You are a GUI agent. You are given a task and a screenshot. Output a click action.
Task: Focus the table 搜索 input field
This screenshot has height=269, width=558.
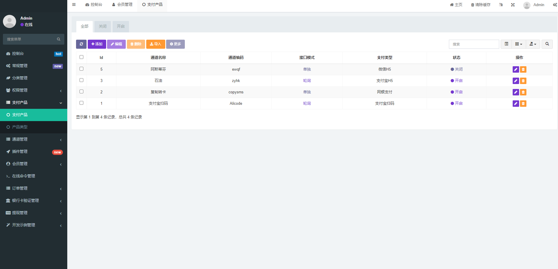474,44
